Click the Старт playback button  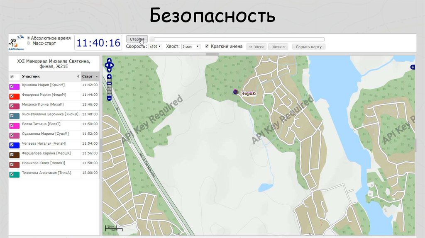click(x=137, y=39)
